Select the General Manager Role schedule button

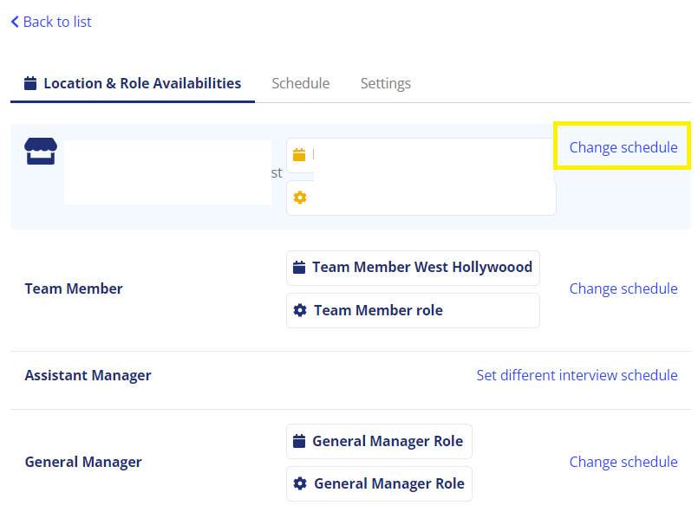coord(379,441)
